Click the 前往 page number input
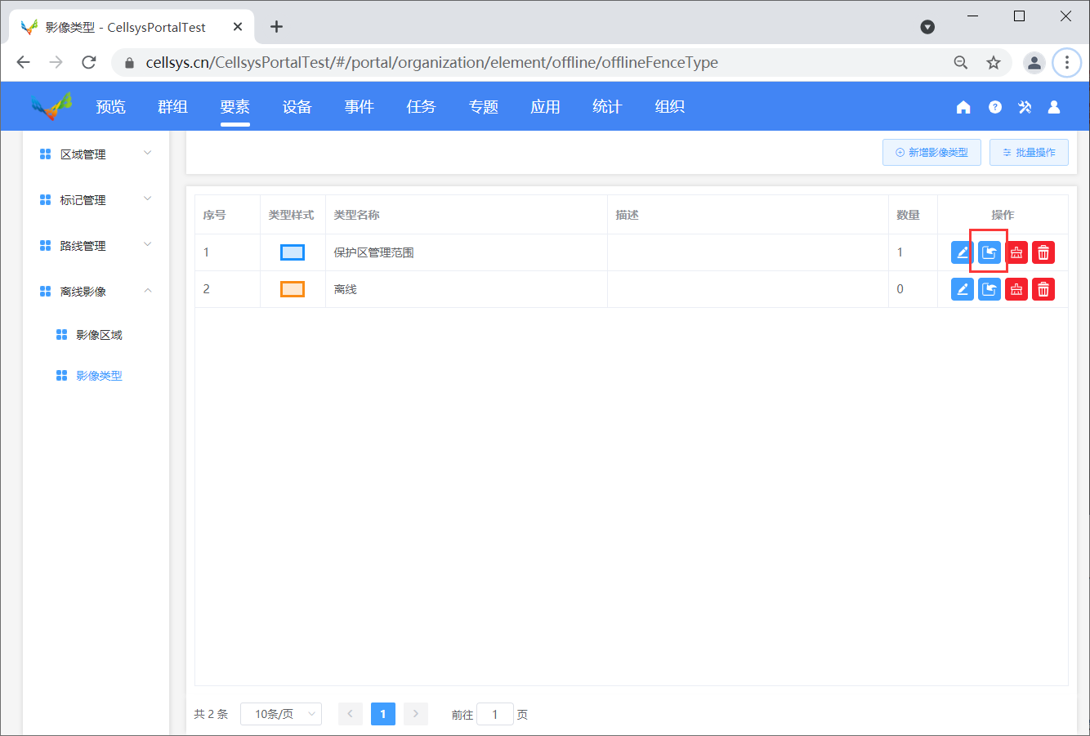The height and width of the screenshot is (736, 1090). pyautogui.click(x=495, y=714)
